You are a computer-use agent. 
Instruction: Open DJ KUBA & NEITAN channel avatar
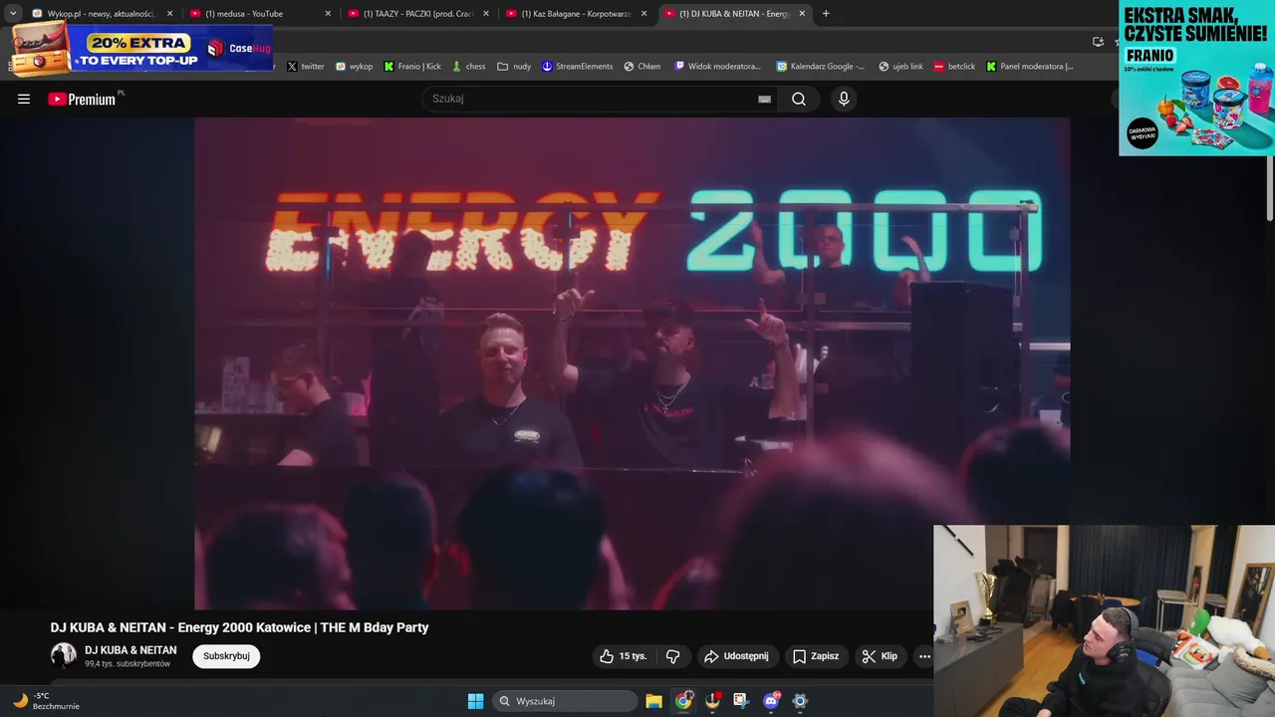pyautogui.click(x=64, y=655)
